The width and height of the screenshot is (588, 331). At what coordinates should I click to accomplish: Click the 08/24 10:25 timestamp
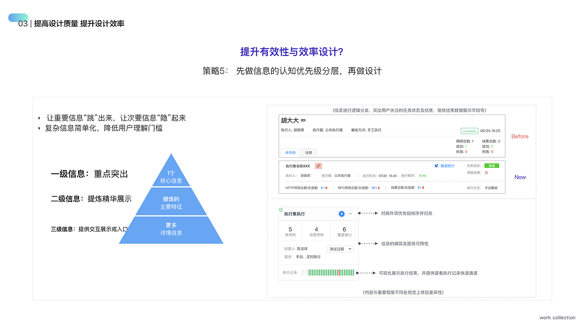[491, 131]
